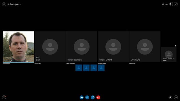Select Daniel Rosenberg's participant tile
180x101 pixels.
(82, 47)
